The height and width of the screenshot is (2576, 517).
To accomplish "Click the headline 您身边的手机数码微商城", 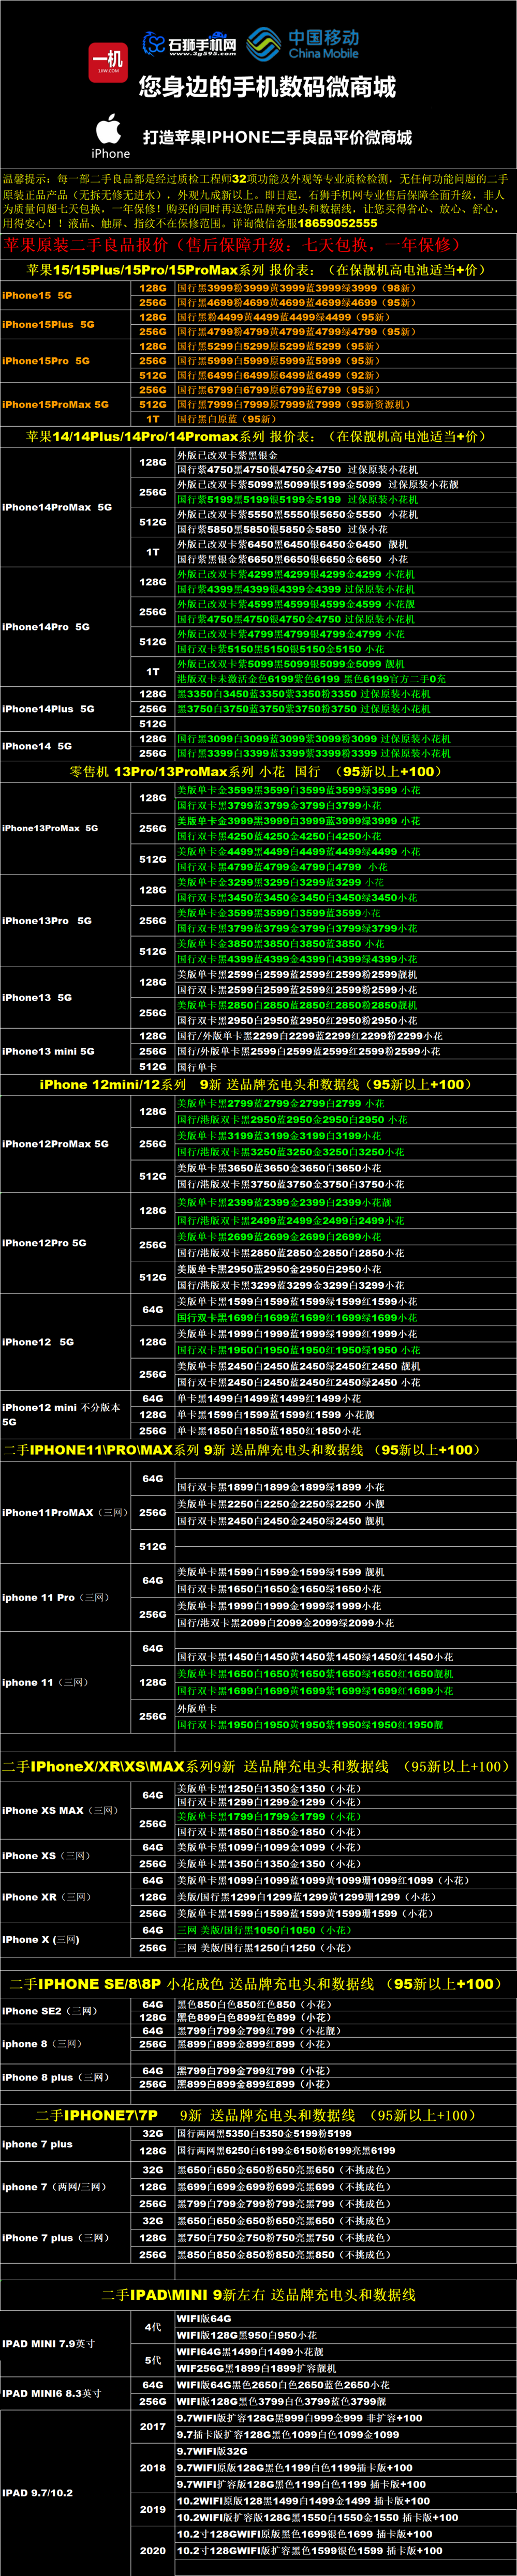I will click(267, 87).
